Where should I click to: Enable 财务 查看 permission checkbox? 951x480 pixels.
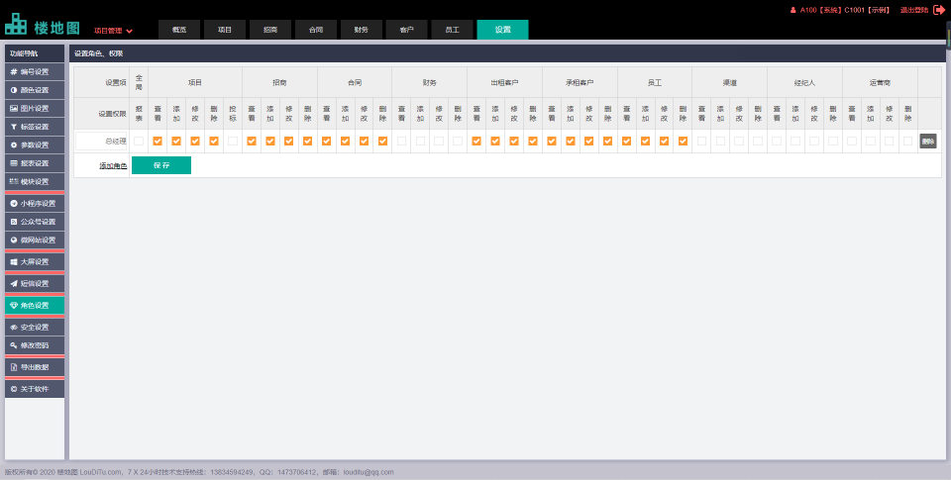pyautogui.click(x=401, y=141)
